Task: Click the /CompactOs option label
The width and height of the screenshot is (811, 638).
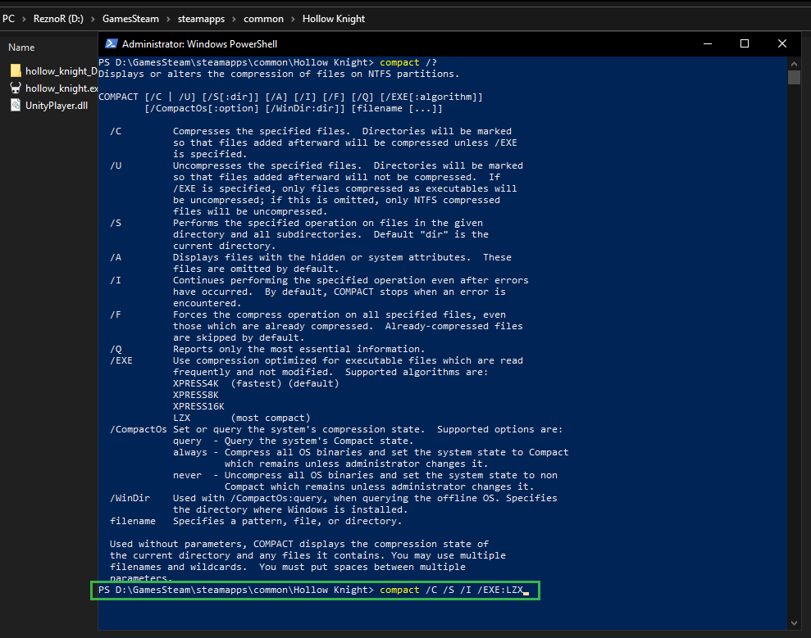Action: [x=138, y=429]
